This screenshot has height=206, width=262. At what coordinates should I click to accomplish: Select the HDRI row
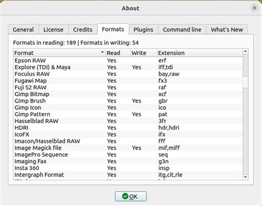tap(128, 128)
